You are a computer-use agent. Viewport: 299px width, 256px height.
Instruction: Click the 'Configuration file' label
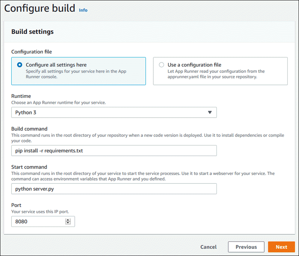coord(31,52)
